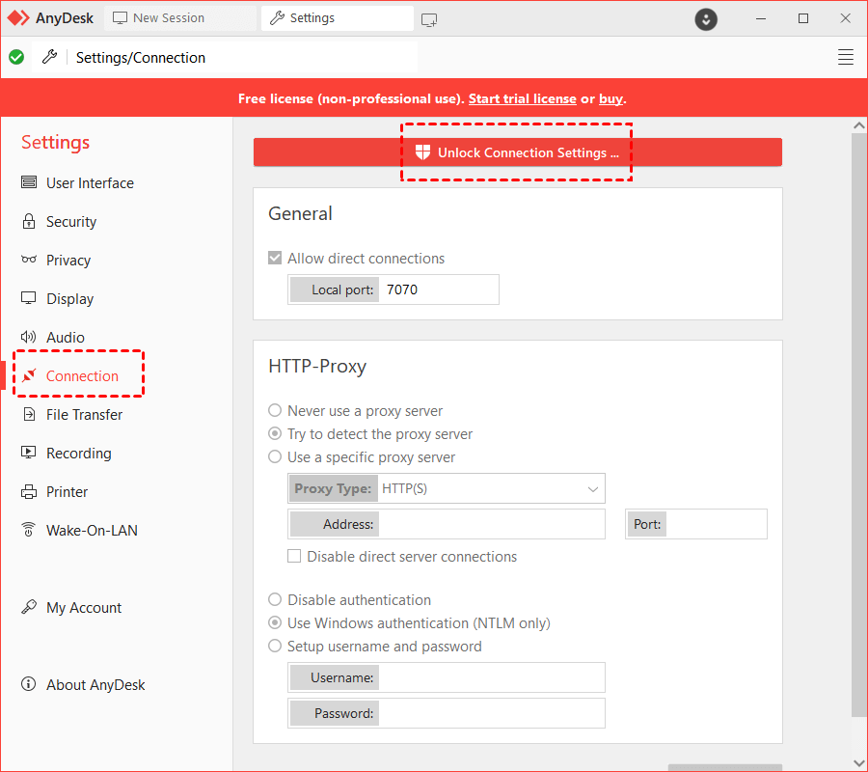The image size is (868, 772).
Task: Switch to the Settings tab
Action: [338, 18]
